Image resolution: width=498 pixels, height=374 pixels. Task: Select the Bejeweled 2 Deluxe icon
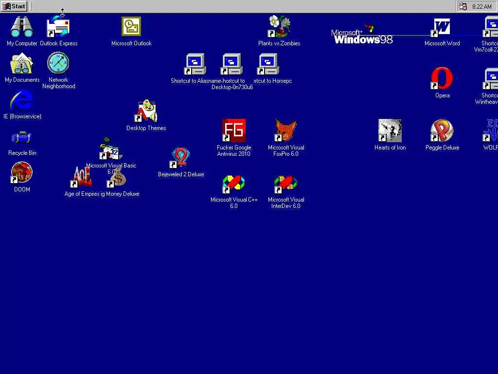click(x=180, y=157)
